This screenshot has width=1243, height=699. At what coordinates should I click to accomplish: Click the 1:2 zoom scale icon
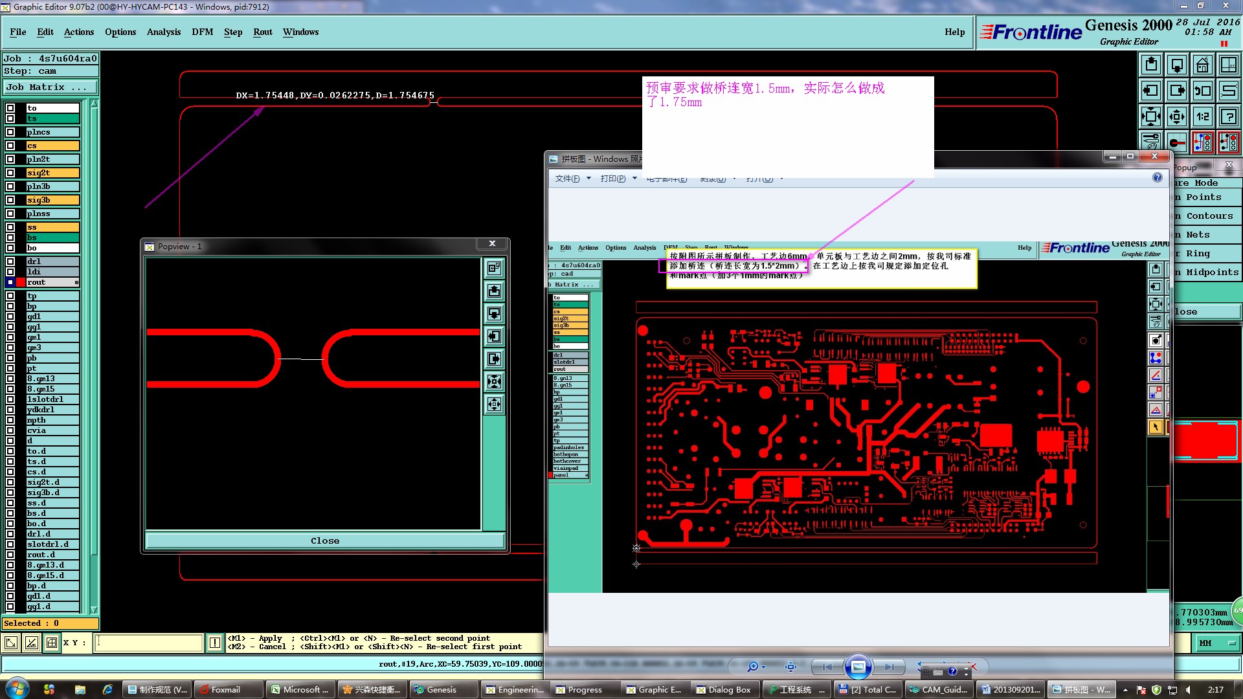[x=1202, y=116]
